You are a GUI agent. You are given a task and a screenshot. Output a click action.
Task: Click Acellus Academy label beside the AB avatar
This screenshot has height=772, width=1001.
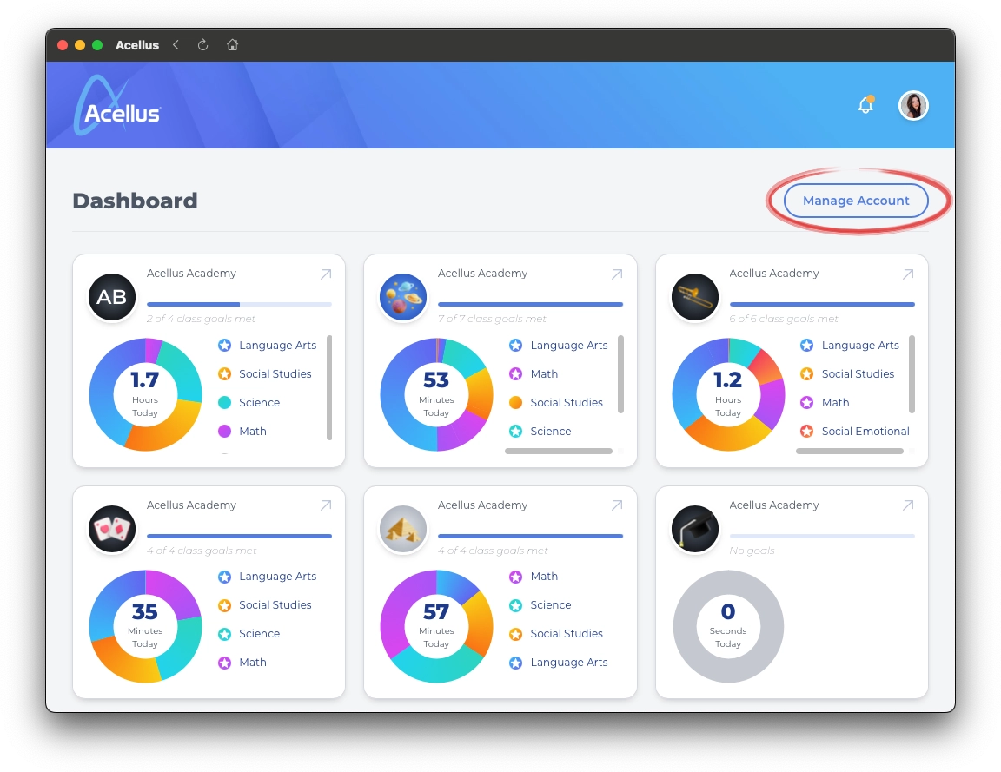pyautogui.click(x=191, y=273)
